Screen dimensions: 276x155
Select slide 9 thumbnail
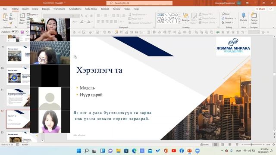point(18,55)
